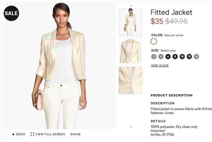212x142 pixels.
Task: Select size 8
Action: (x=175, y=57)
